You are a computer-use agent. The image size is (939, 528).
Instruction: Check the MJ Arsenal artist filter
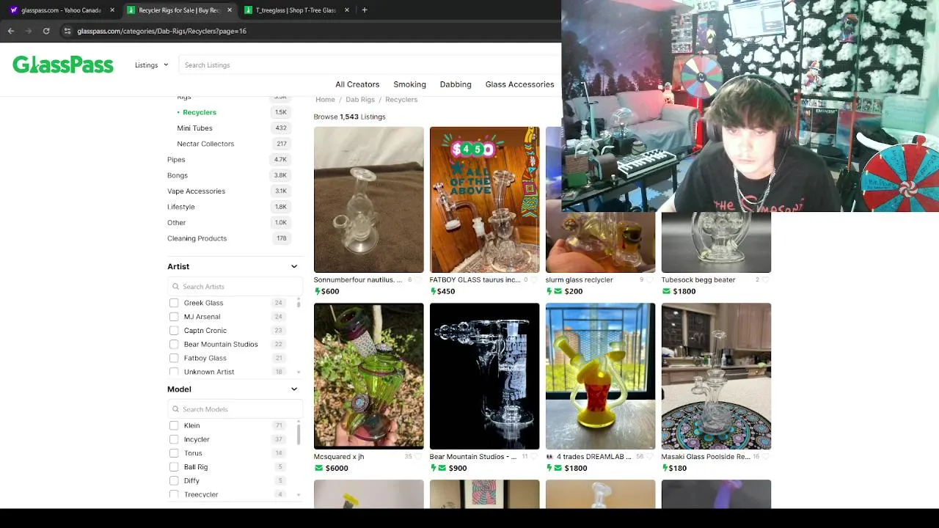(174, 317)
